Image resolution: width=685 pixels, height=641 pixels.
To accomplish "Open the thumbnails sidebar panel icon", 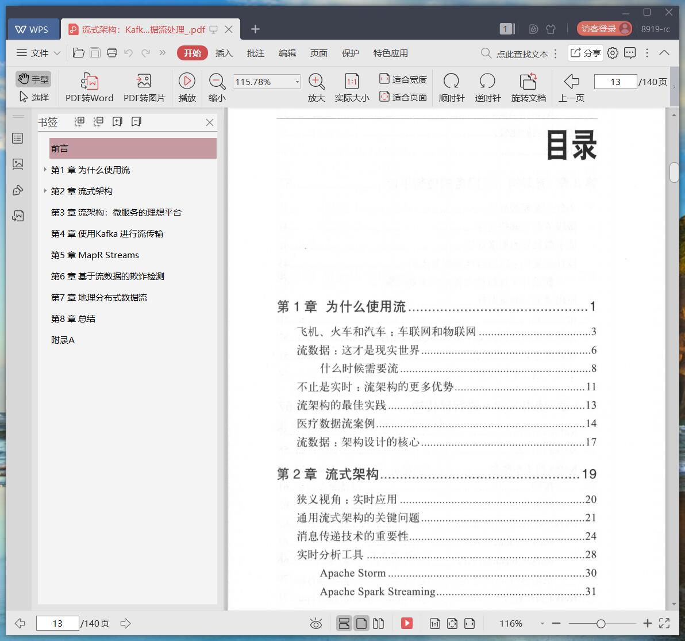I will [18, 164].
